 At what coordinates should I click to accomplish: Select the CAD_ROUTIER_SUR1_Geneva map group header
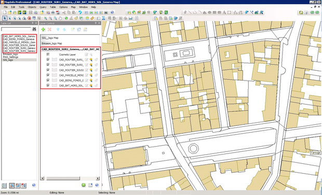[x=70, y=49]
